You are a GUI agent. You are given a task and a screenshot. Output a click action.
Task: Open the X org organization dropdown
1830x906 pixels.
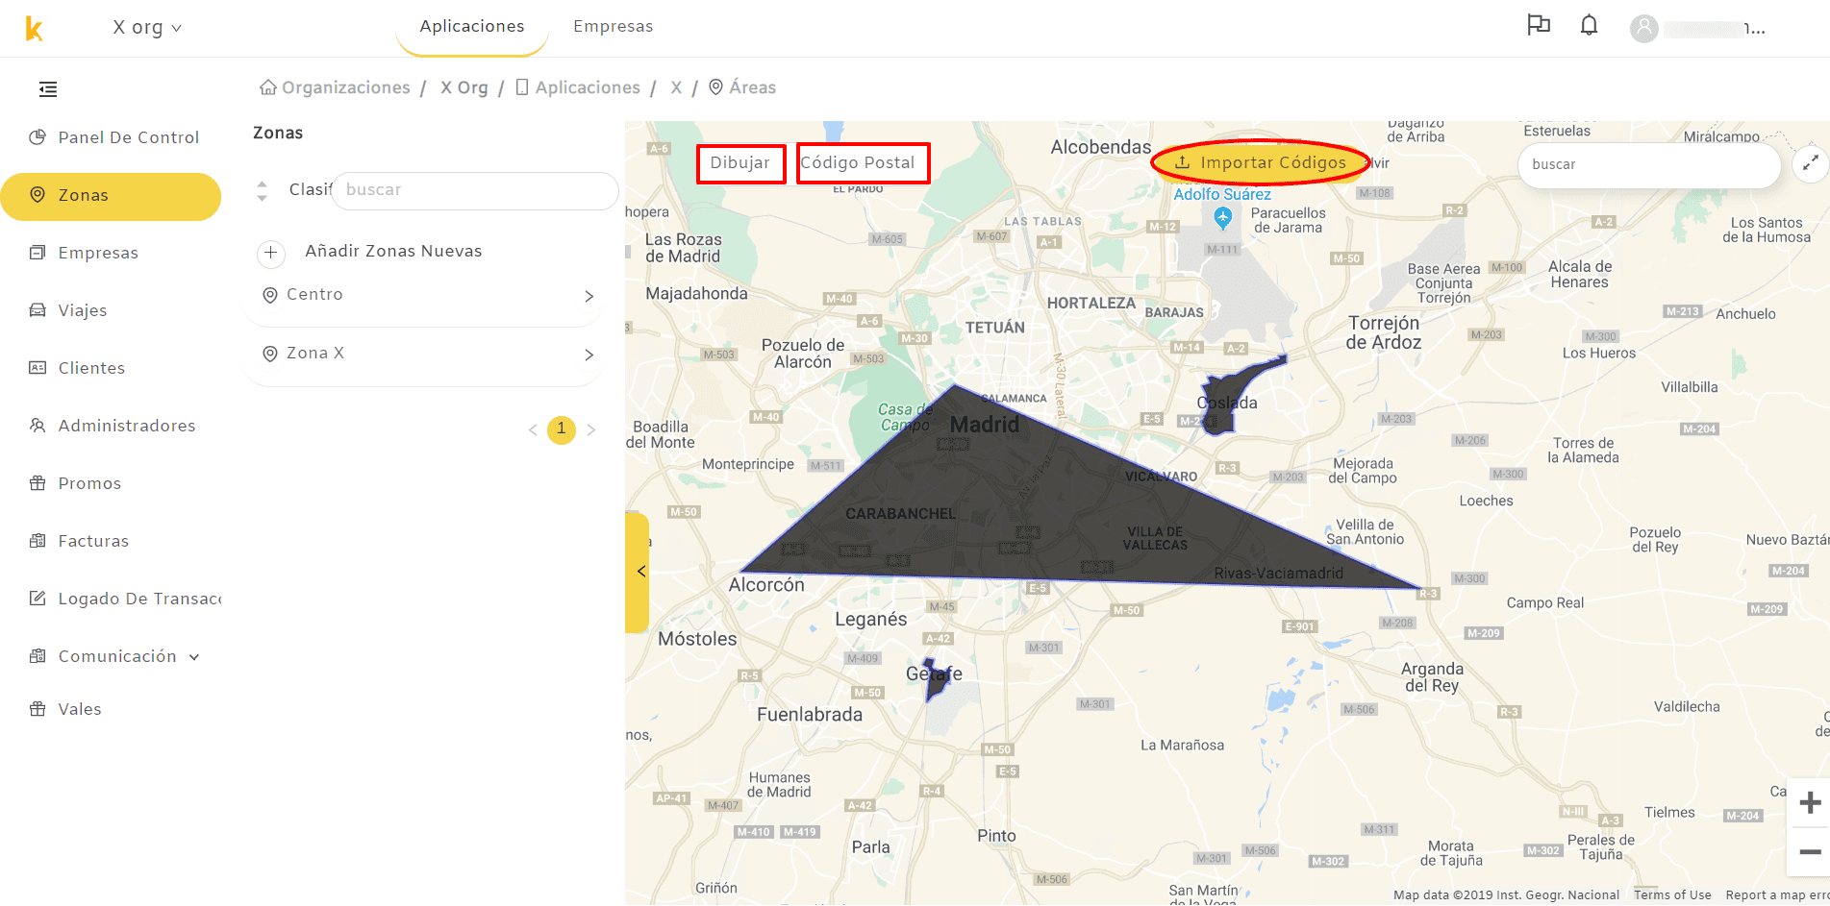[x=147, y=28]
